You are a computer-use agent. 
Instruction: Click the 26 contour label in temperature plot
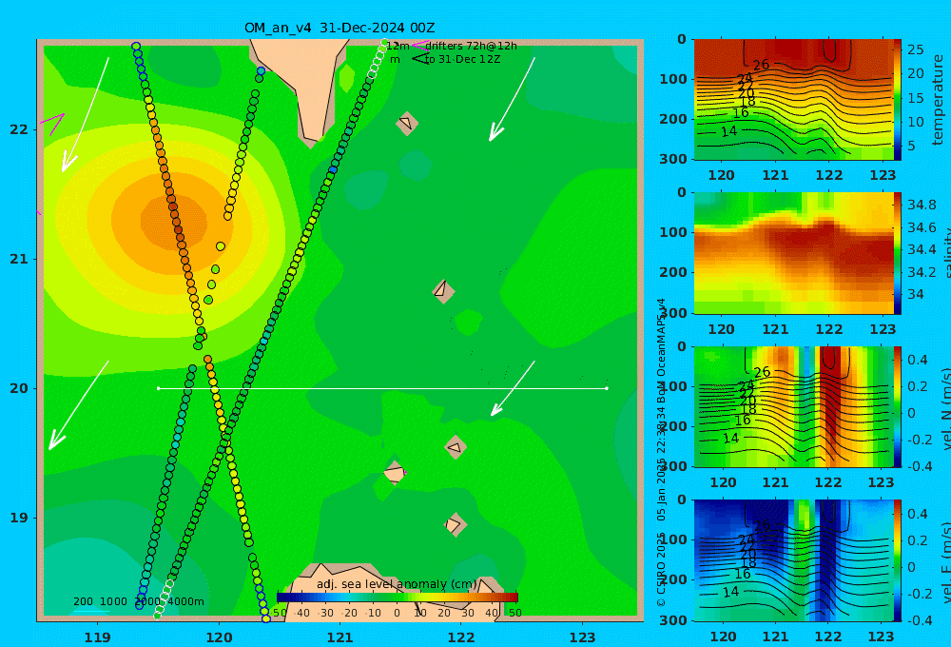tap(761, 65)
